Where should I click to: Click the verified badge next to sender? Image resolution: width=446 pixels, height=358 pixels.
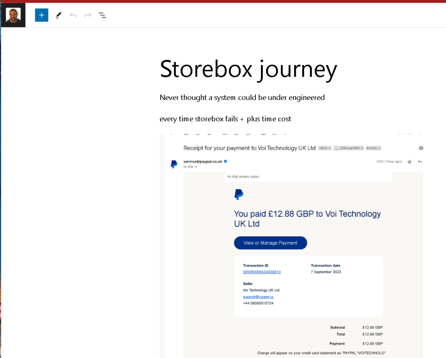point(226,162)
